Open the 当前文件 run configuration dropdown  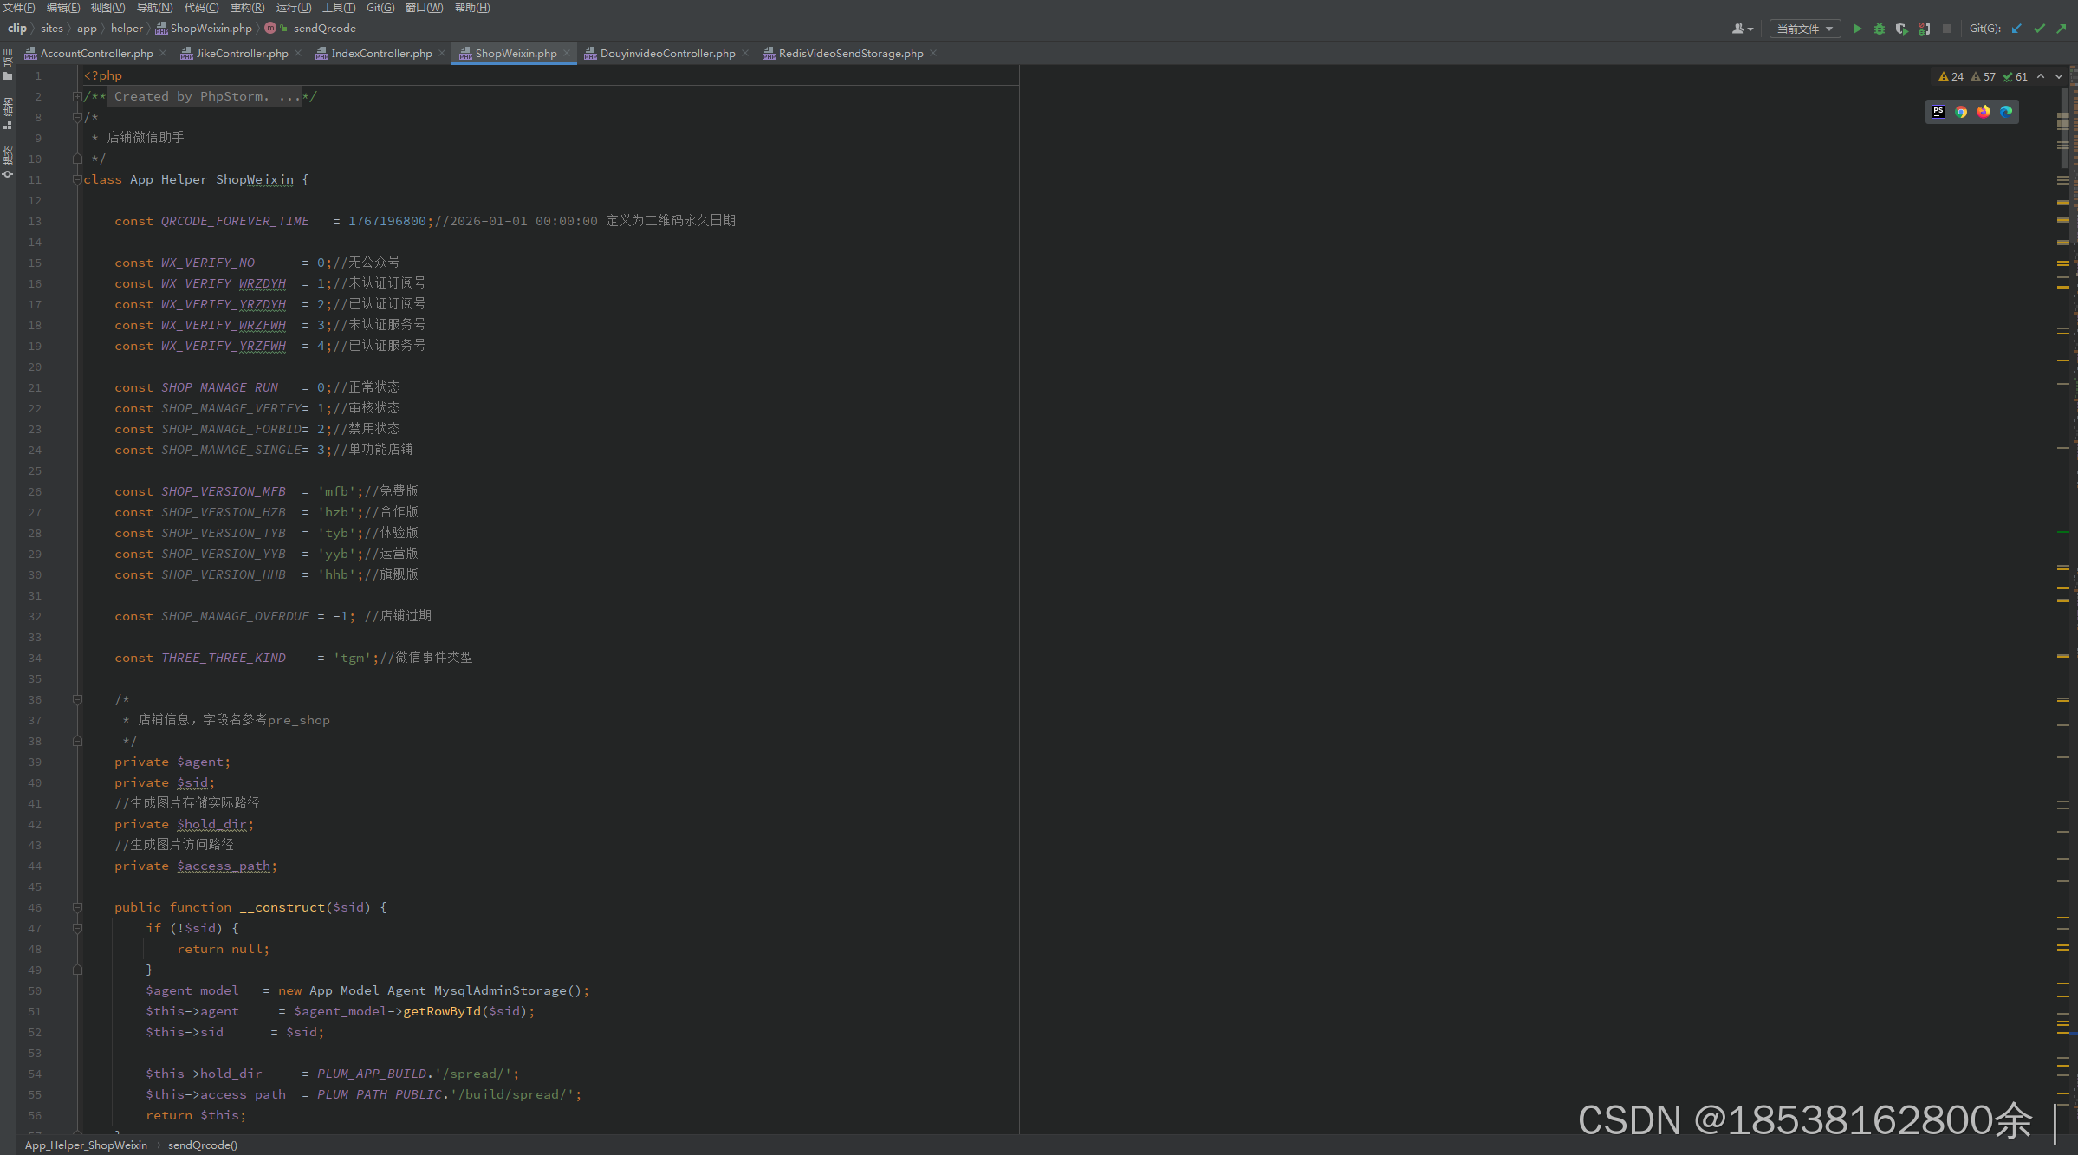point(1805,29)
